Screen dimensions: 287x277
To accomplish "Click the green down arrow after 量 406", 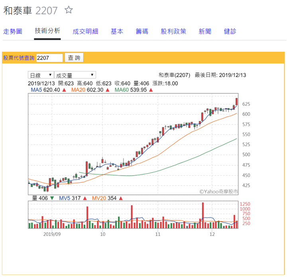I will [x=52, y=198].
